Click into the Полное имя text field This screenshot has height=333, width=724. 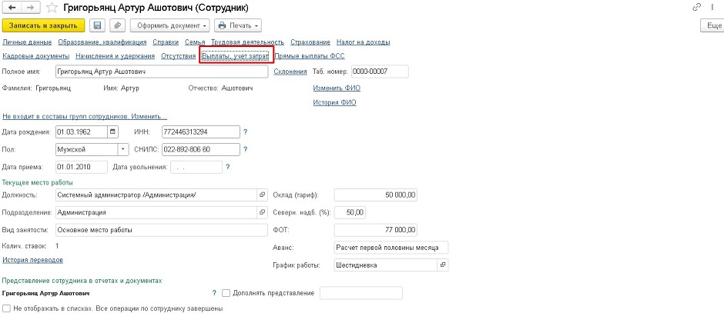162,72
